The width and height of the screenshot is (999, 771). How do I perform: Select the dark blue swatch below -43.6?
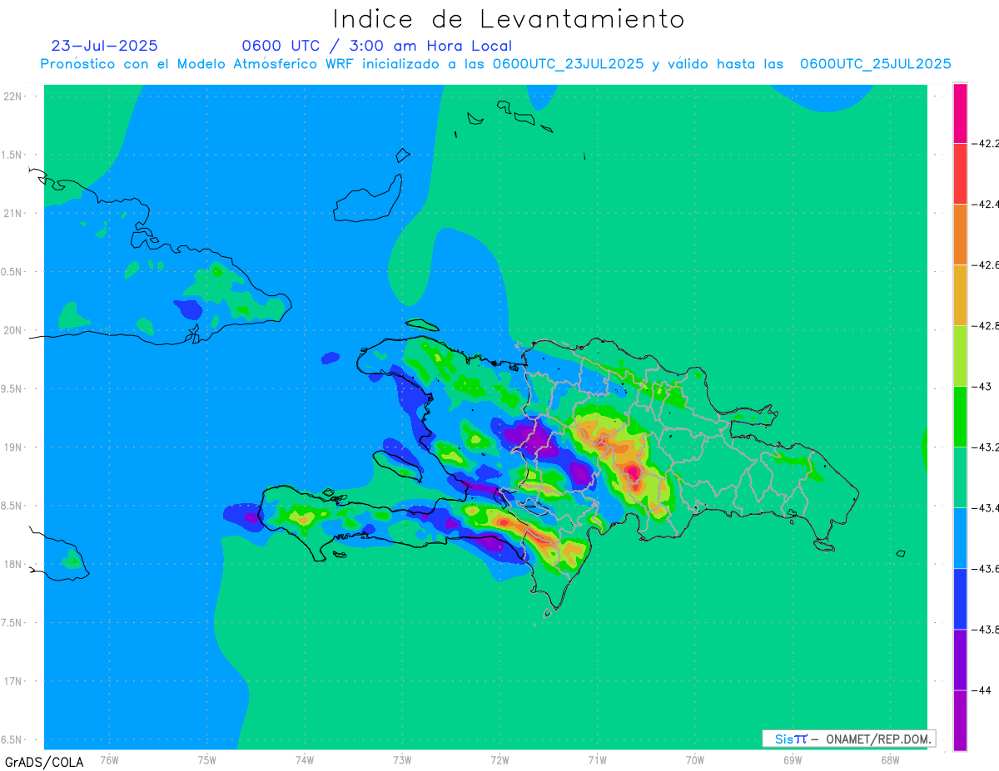click(x=960, y=598)
